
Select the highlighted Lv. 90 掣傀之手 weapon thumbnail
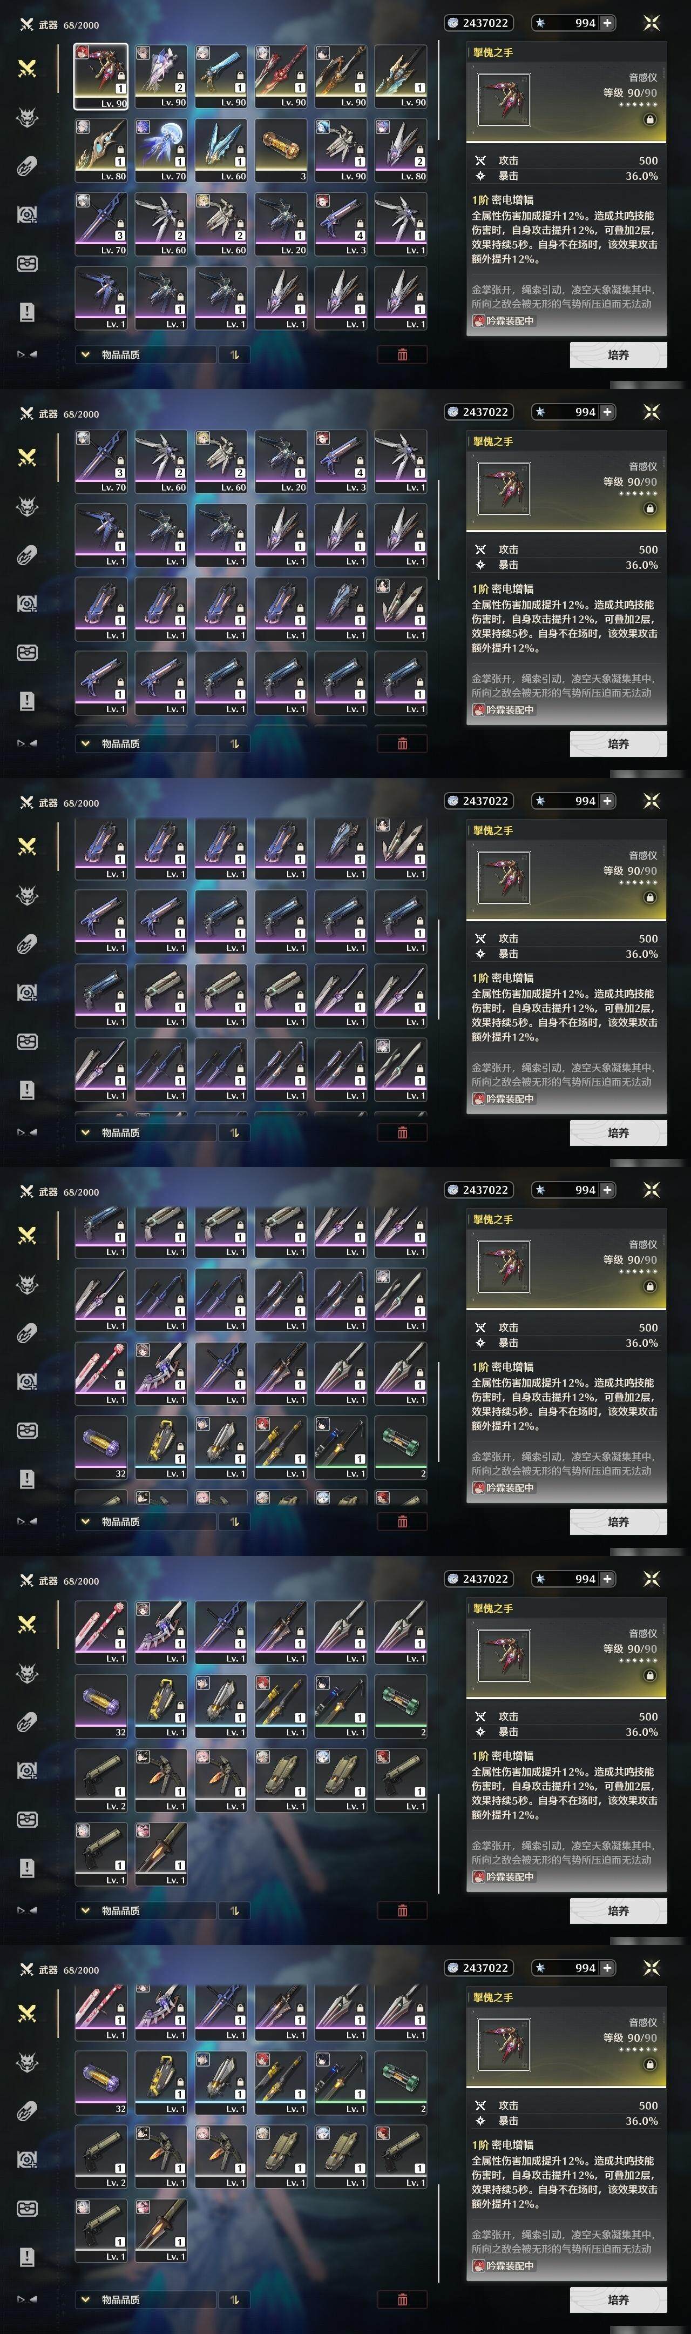point(101,77)
